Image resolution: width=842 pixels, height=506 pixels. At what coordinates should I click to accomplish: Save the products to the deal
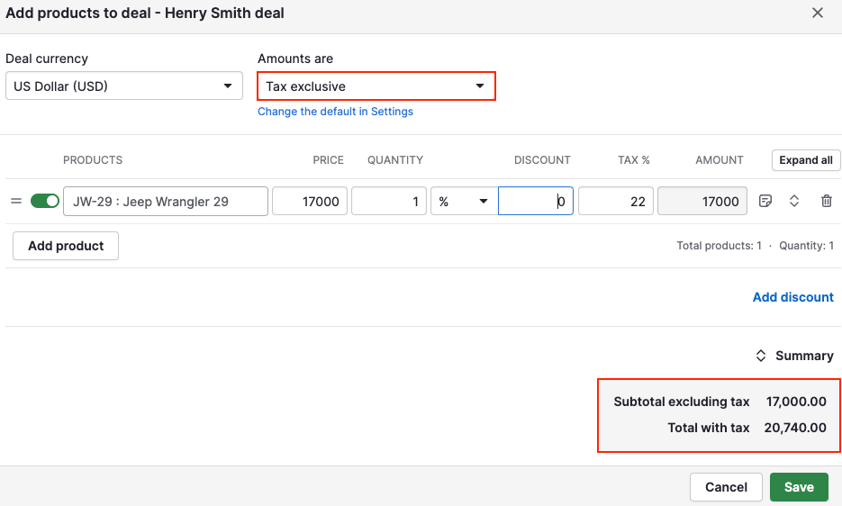click(799, 487)
